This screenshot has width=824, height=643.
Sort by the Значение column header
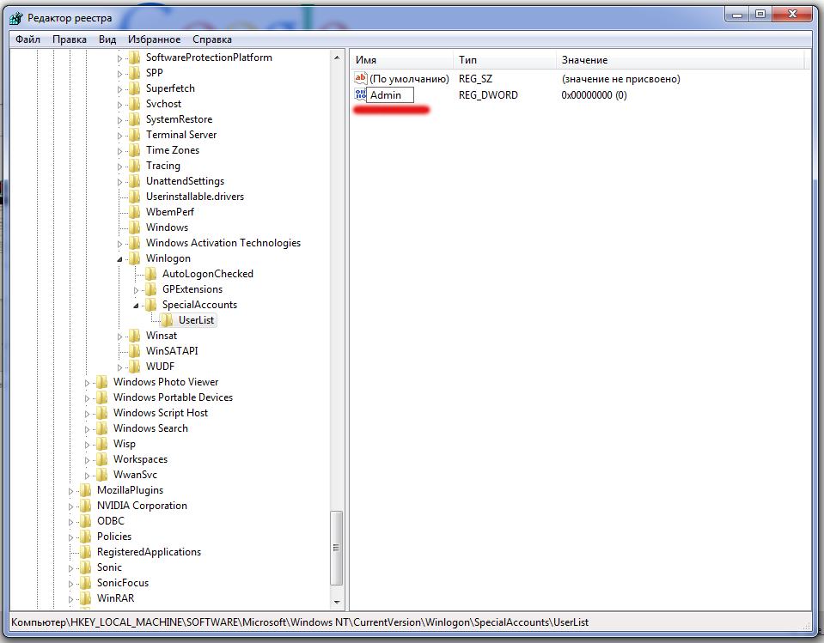pos(680,60)
